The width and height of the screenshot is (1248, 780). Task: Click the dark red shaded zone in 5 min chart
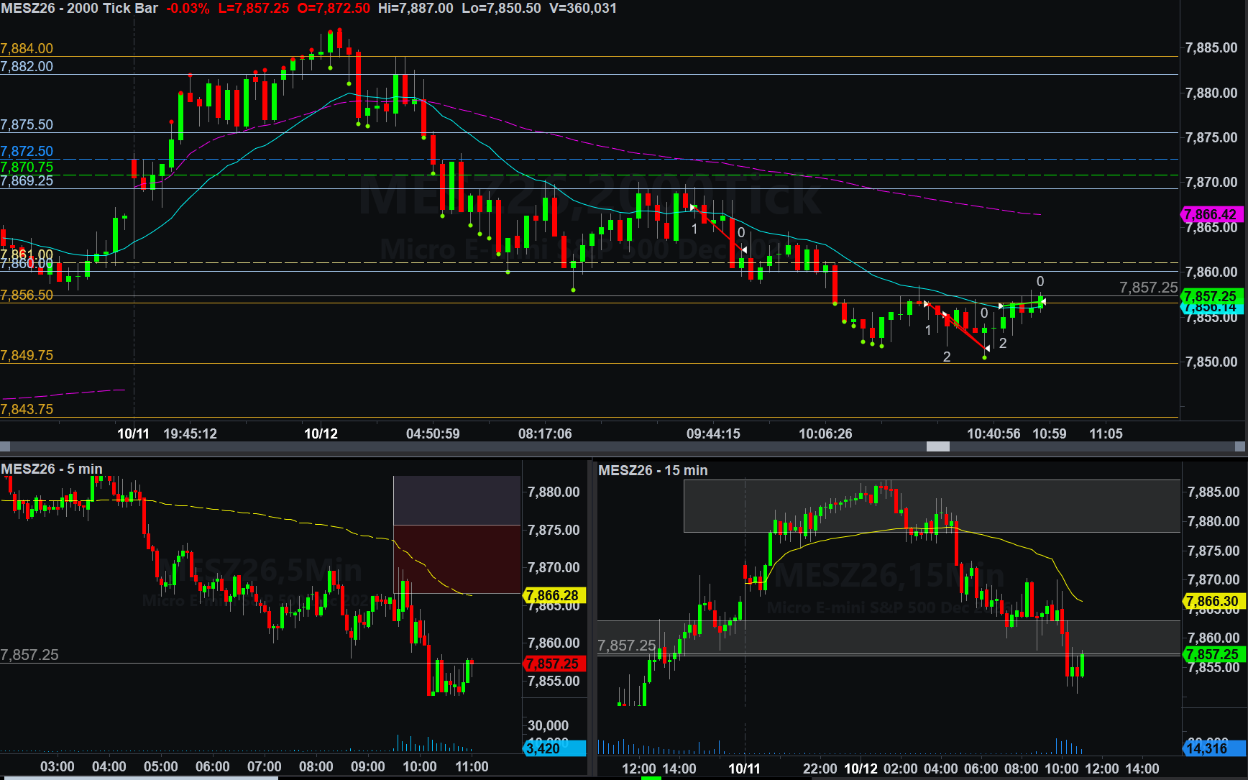pos(456,559)
